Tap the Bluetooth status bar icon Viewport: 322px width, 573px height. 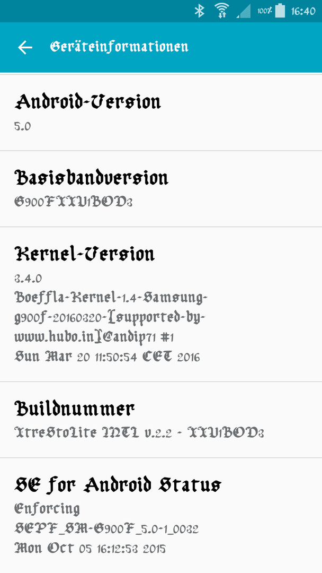click(x=200, y=11)
